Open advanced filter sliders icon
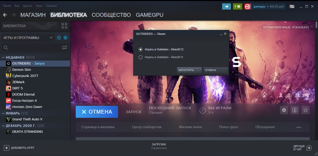This screenshot has height=156, width=318. 64,48
